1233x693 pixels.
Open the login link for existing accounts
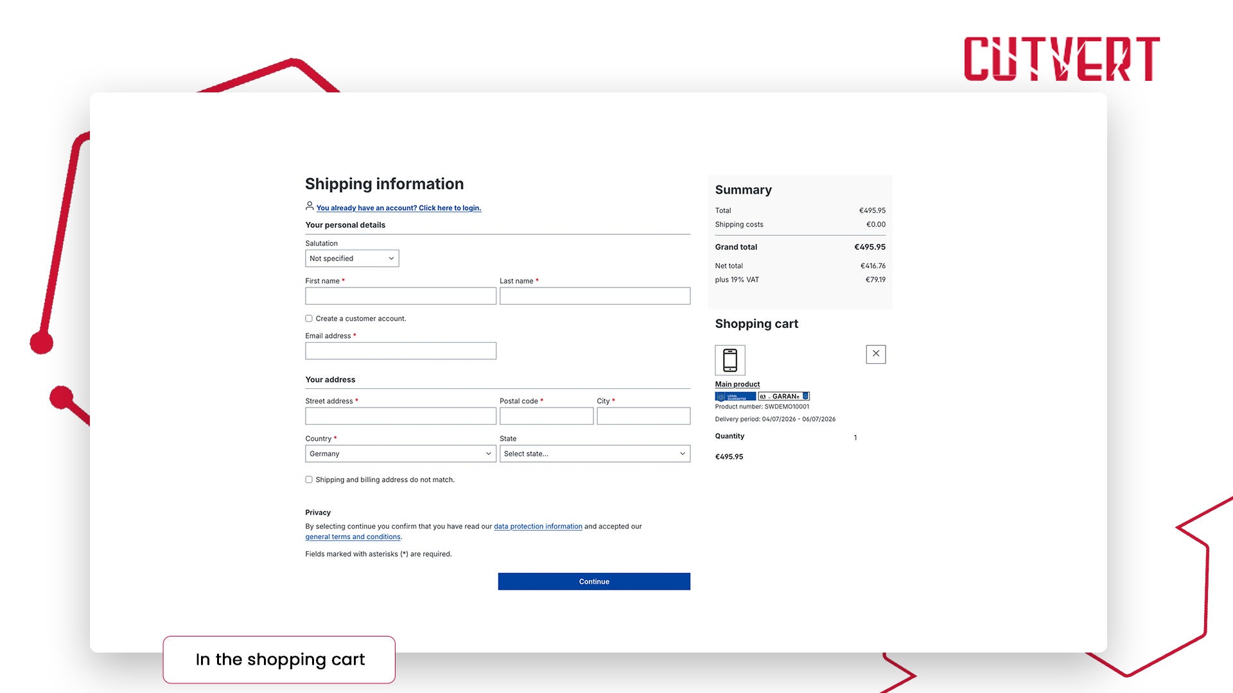[399, 208]
